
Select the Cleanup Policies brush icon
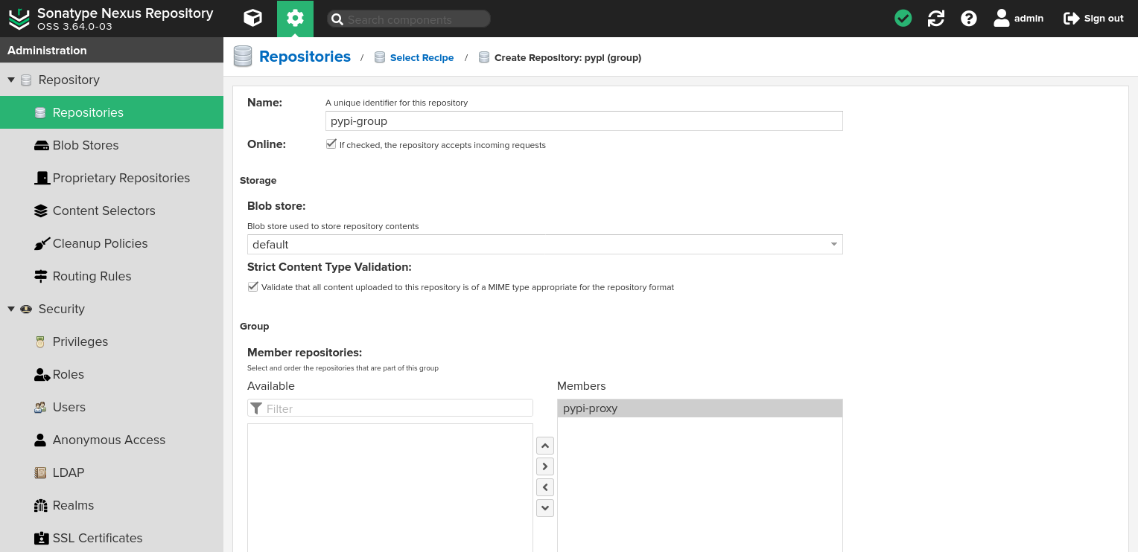pos(41,243)
